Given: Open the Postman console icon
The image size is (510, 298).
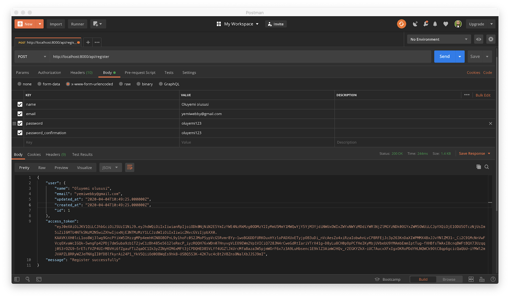Looking at the screenshot, I should pyautogui.click(x=39, y=279).
